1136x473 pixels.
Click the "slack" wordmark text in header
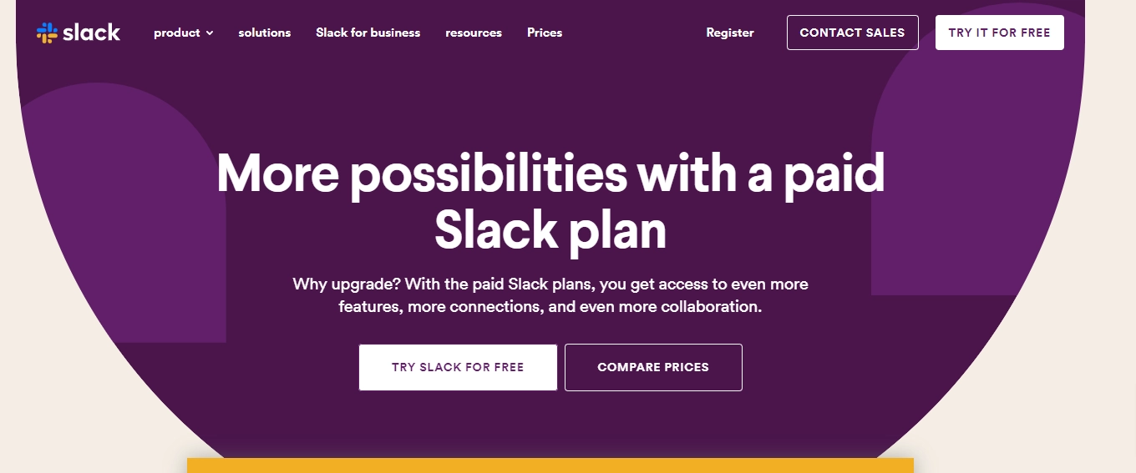pos(92,33)
